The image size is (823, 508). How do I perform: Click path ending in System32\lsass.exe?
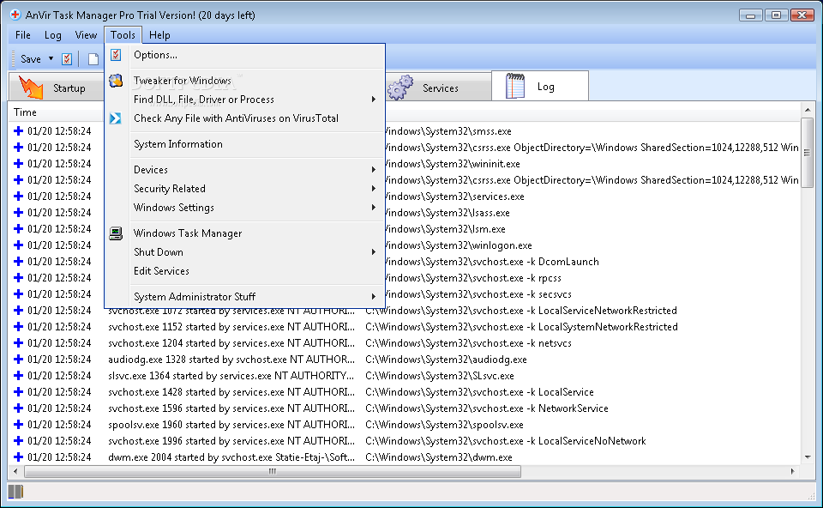tap(448, 213)
